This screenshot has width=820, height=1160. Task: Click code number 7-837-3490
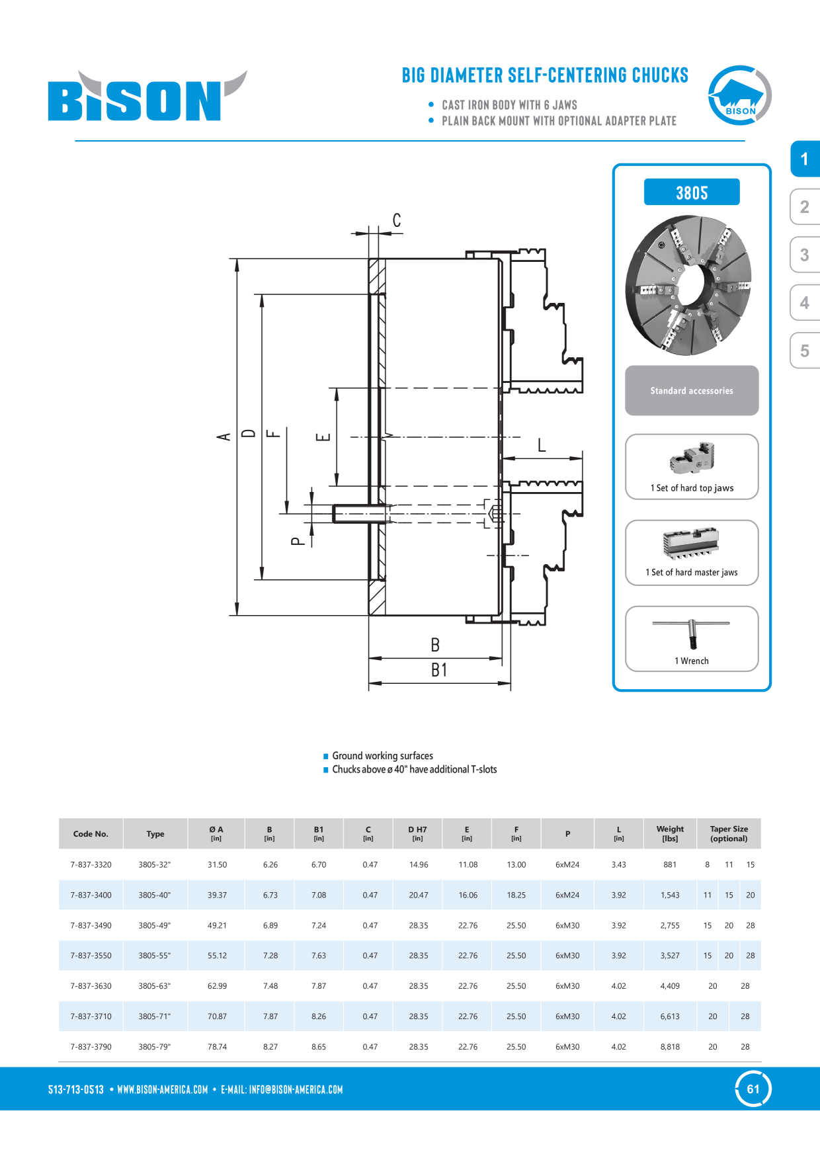point(91,926)
